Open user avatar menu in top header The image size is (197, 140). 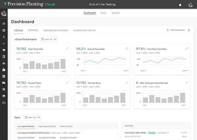coord(190,5)
